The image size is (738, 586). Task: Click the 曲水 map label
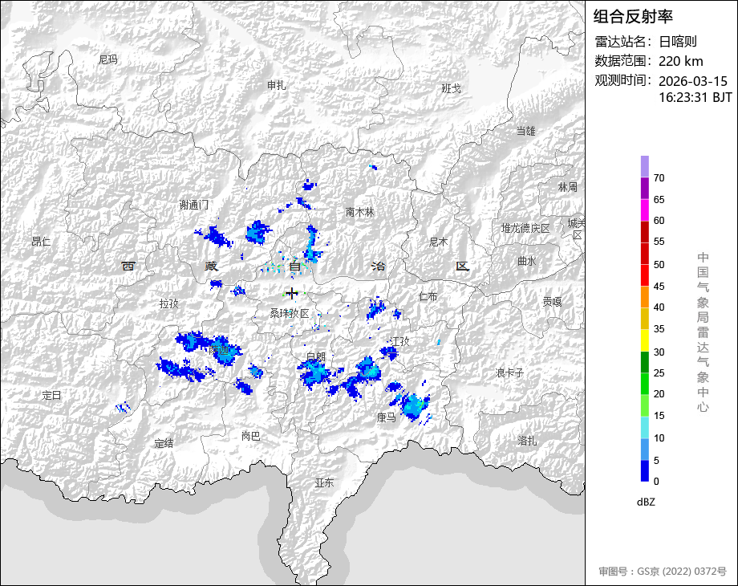[x=526, y=261]
